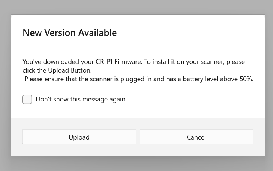Tick the "Don't show this message again" checkbox
This screenshot has width=273, height=171.
pyautogui.click(x=27, y=100)
